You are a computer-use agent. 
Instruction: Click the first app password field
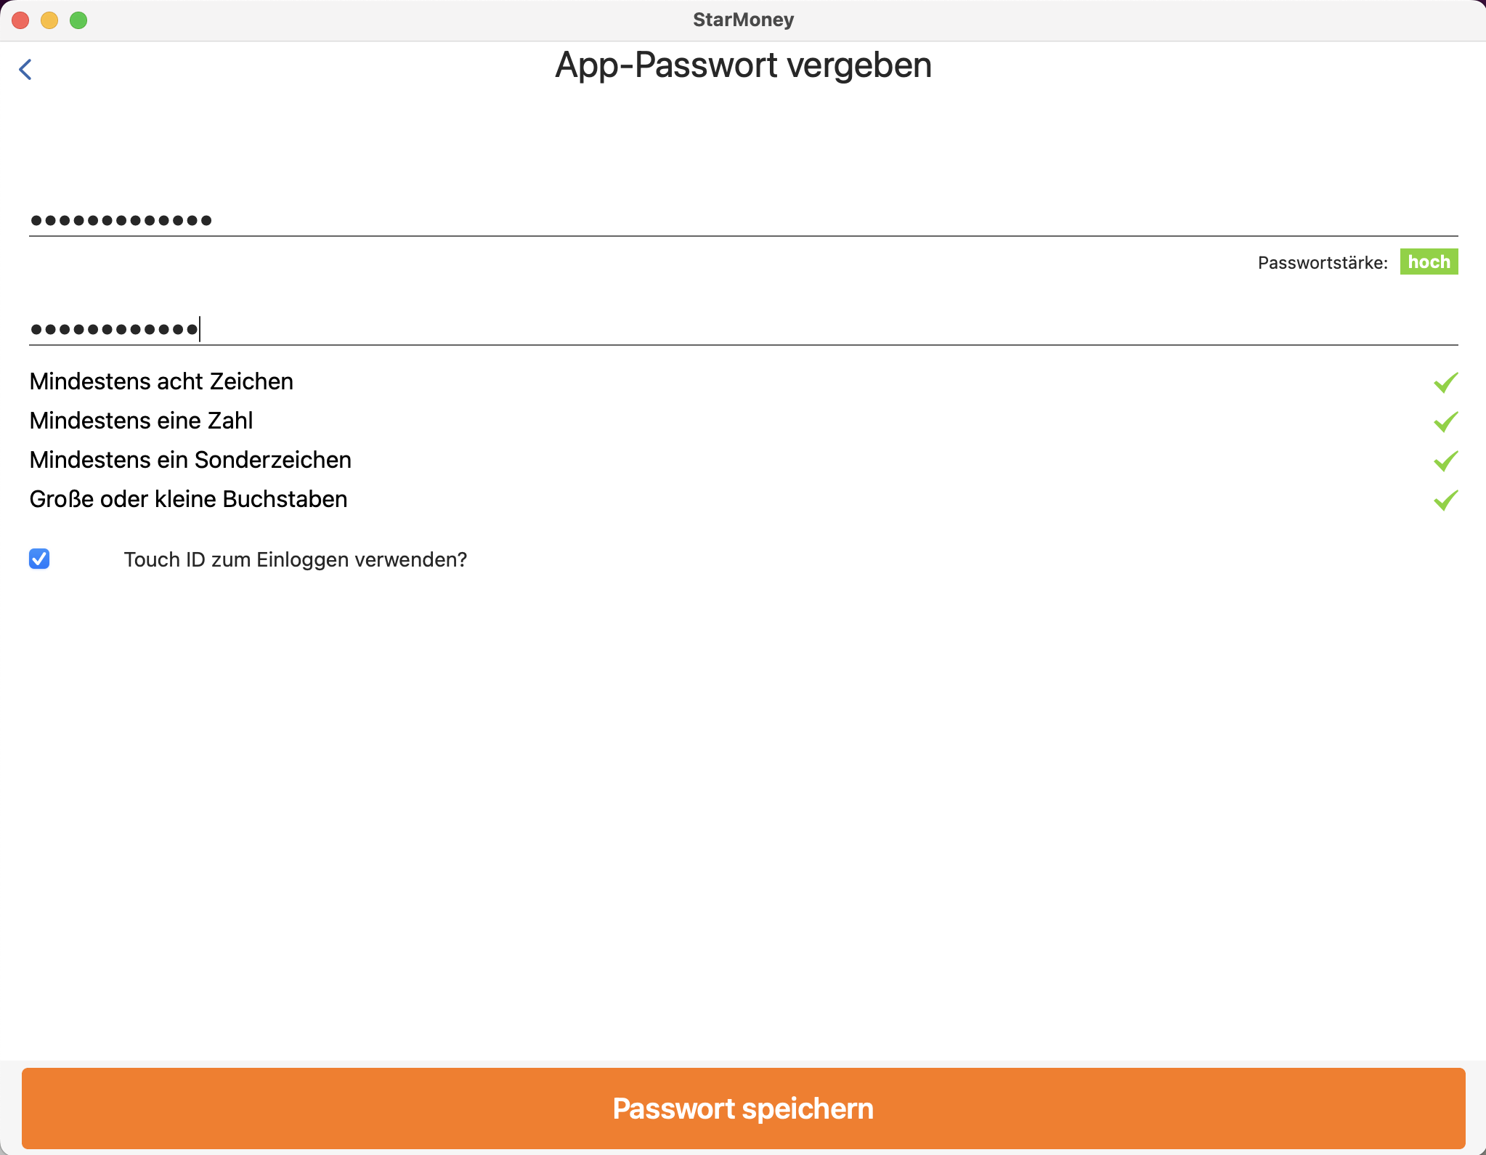tap(742, 219)
